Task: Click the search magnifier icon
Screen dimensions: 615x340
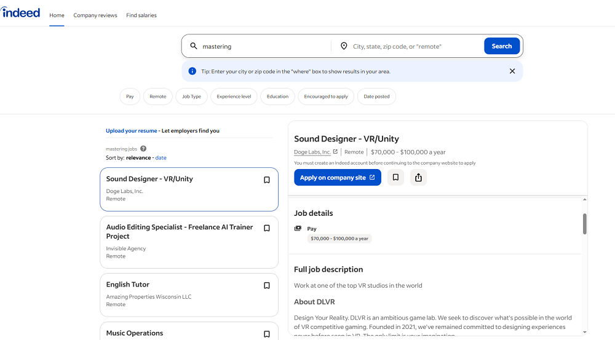Action: pyautogui.click(x=193, y=46)
